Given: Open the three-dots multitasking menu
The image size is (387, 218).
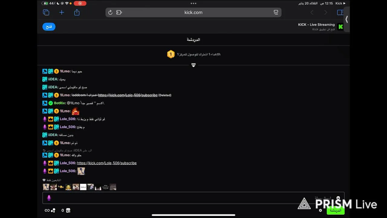Looking at the screenshot, I should (193, 3).
